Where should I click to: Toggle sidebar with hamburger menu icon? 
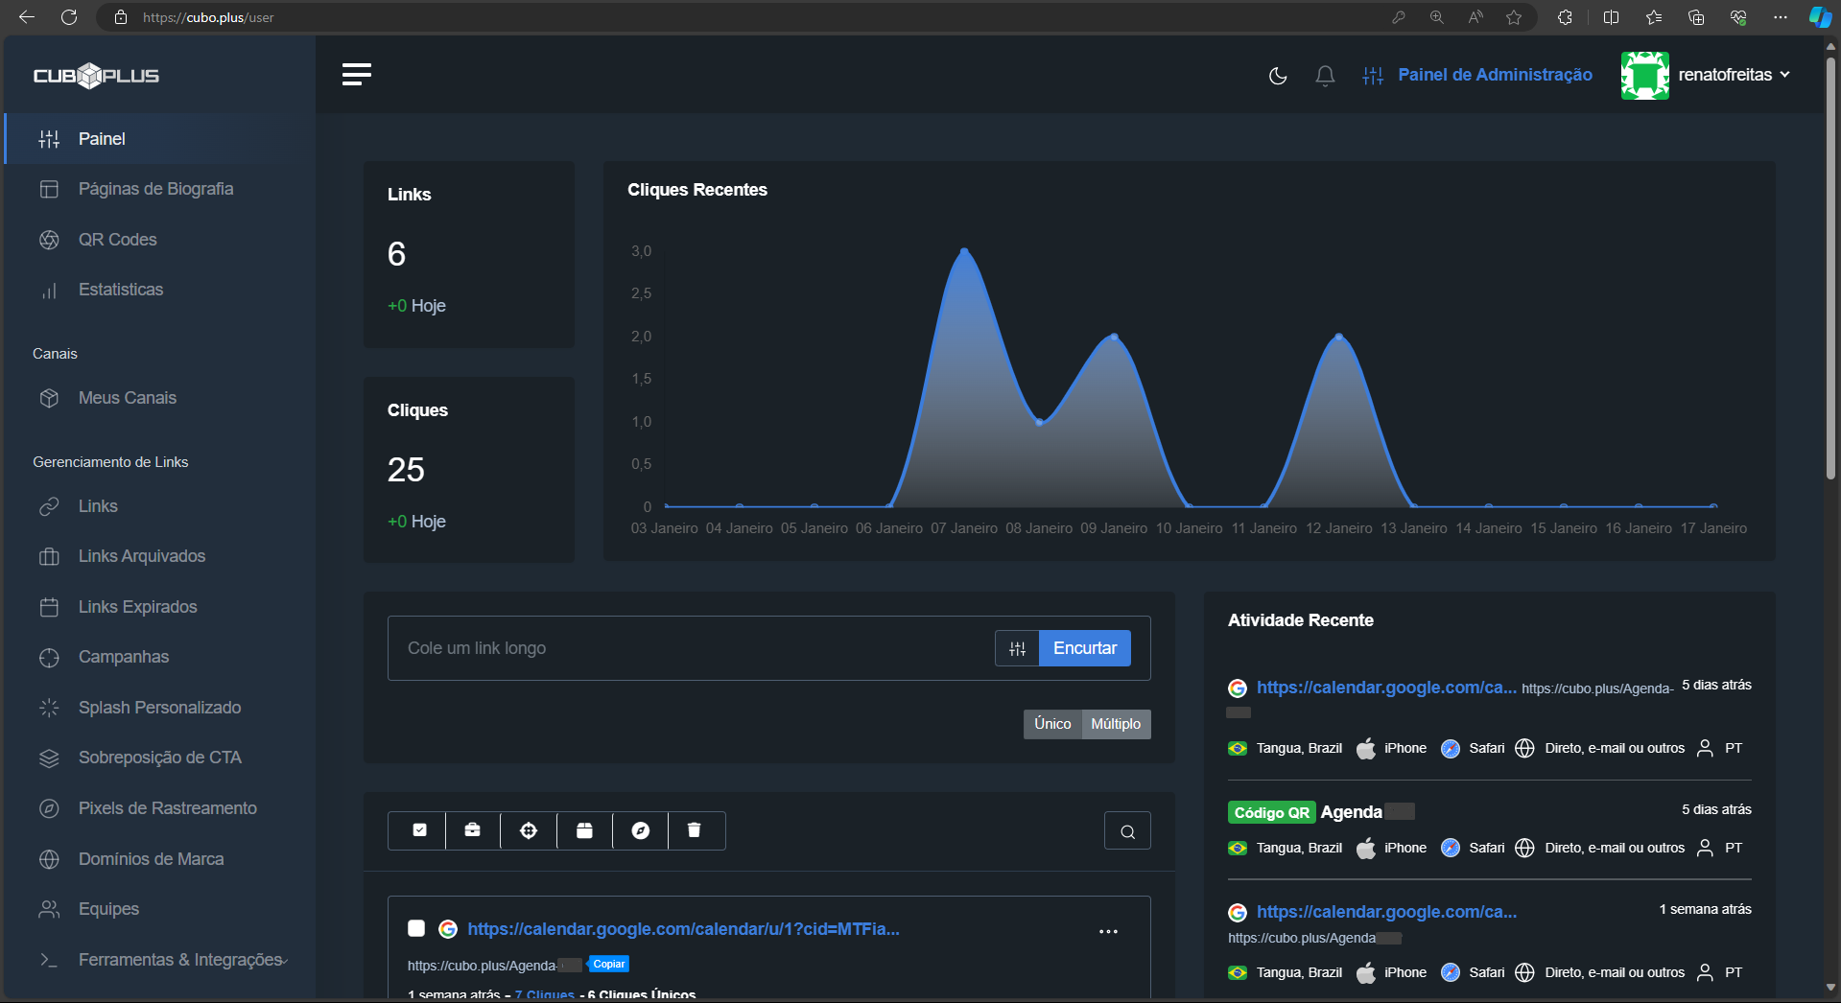pyautogui.click(x=357, y=75)
